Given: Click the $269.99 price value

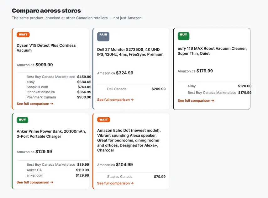Looking at the screenshot, I should point(159,89).
